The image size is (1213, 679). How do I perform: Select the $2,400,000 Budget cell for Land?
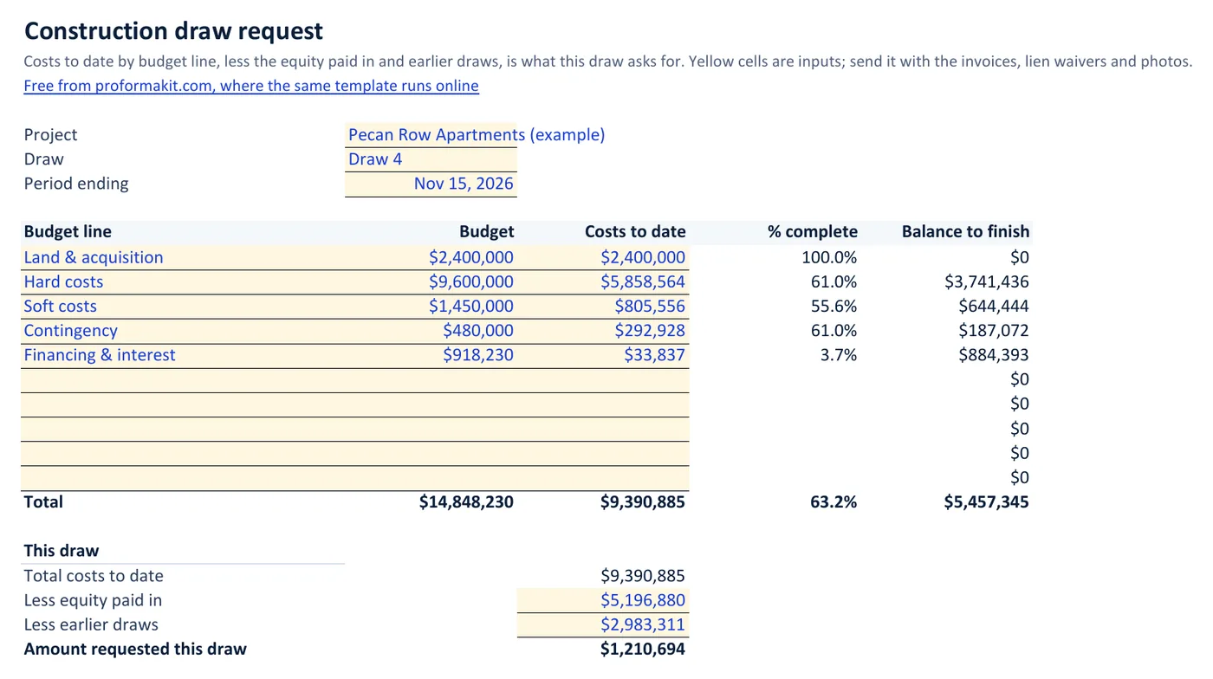[x=431, y=257]
